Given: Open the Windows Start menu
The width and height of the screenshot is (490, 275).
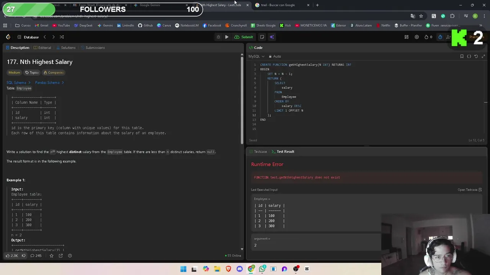Looking at the screenshot, I should click(183, 269).
